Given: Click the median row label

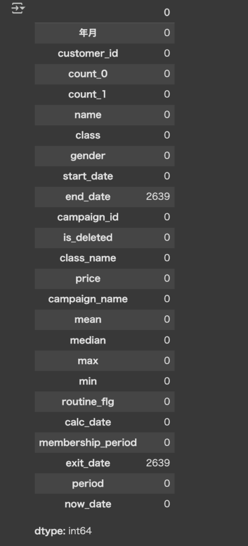Looking at the screenshot, I should pos(88,340).
